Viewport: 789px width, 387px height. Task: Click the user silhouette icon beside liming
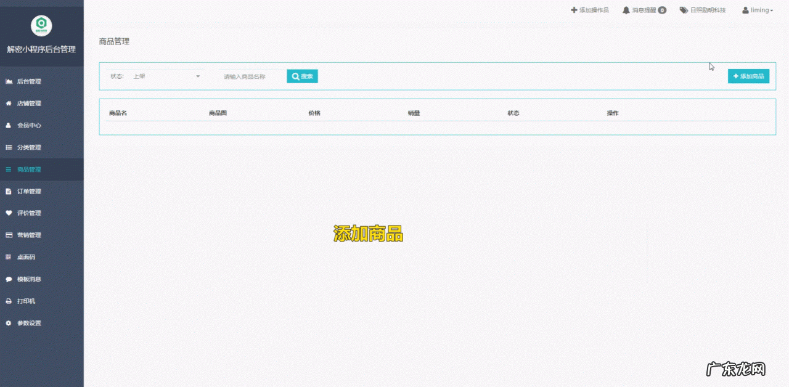click(745, 10)
